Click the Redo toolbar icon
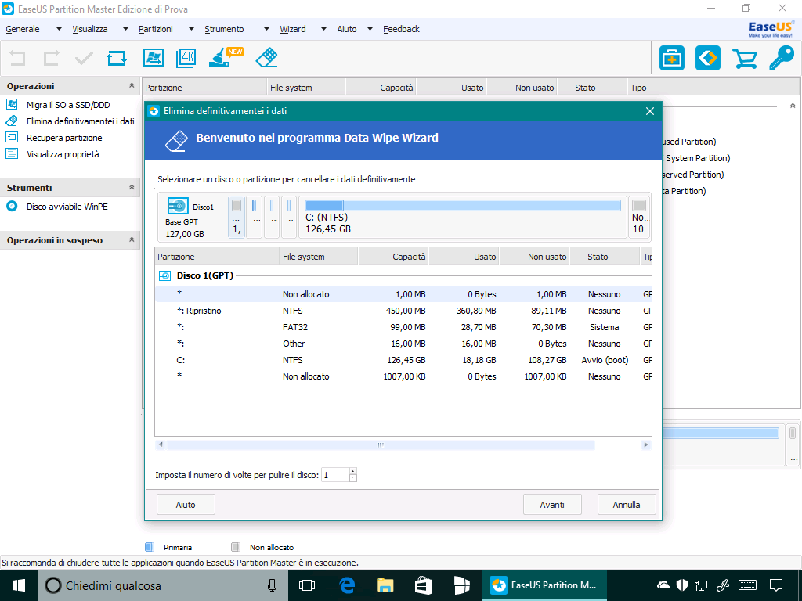The height and width of the screenshot is (601, 802). (x=51, y=58)
